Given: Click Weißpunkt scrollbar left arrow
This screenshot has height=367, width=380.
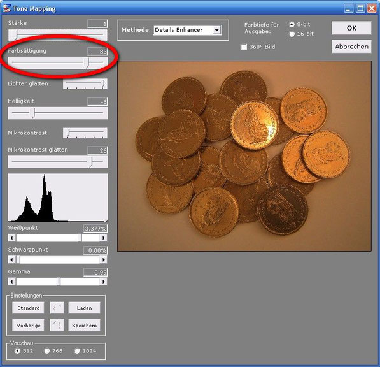Looking at the screenshot, I should (x=11, y=238).
